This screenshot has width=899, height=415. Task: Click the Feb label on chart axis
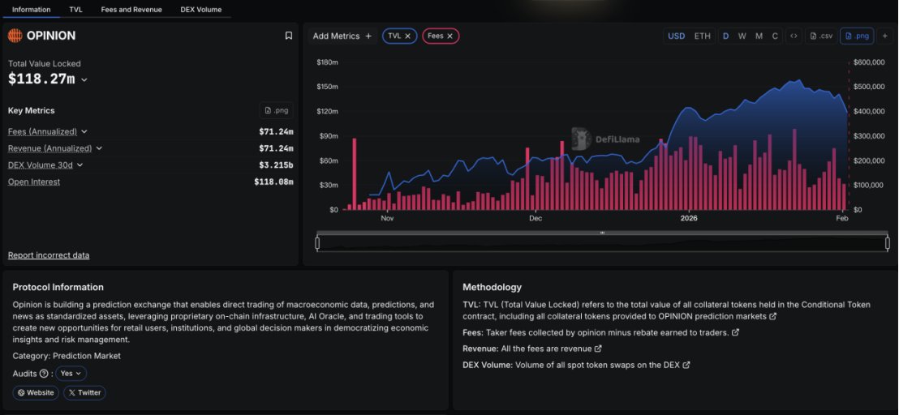(x=841, y=218)
